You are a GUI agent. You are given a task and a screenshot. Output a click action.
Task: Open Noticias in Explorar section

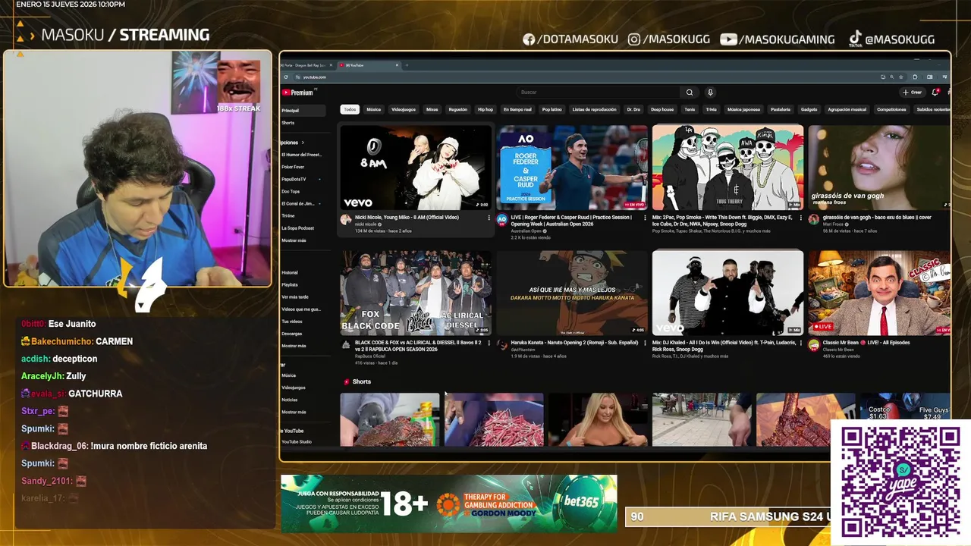290,400
